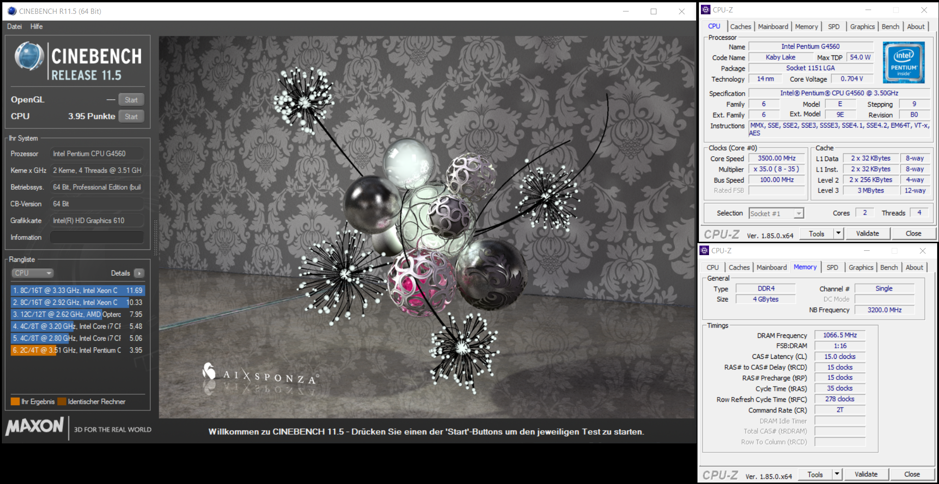Open the Socket #1 selection dropdown
The height and width of the screenshot is (484, 939).
tap(776, 214)
